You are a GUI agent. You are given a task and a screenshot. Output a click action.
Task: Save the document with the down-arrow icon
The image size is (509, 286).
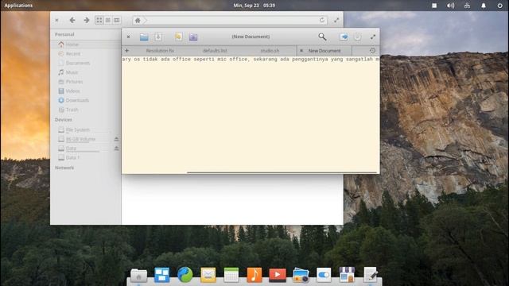(158, 37)
